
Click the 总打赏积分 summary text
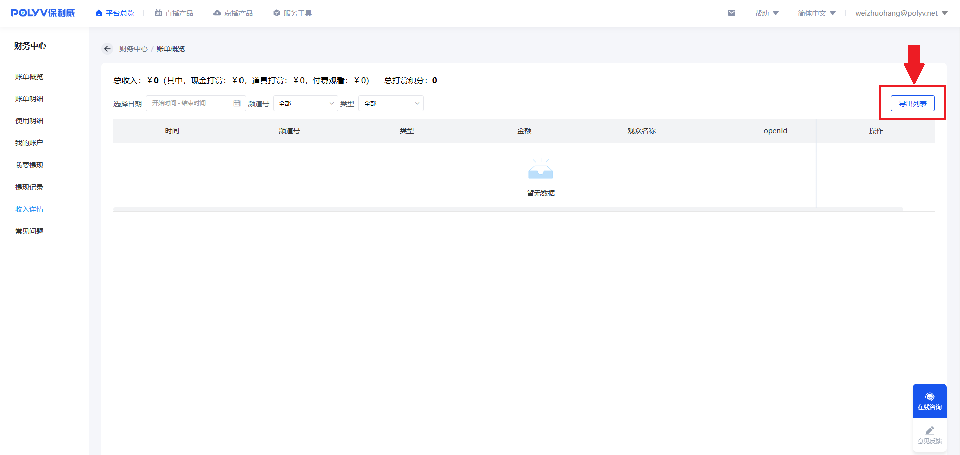click(410, 80)
